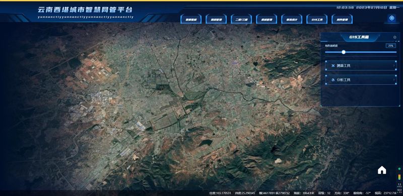This screenshot has height=196, width=403.
Task: Open the first navigation tab 数据看板
Action: (x=191, y=19)
